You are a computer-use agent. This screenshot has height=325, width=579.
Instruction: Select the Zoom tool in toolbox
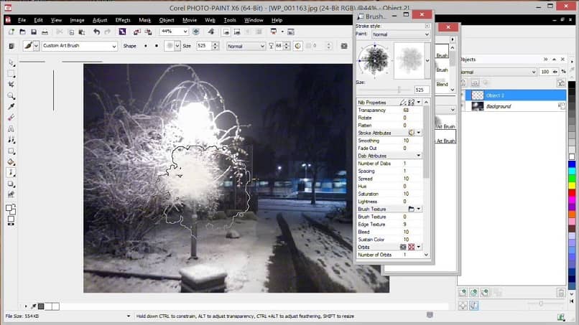click(x=11, y=95)
